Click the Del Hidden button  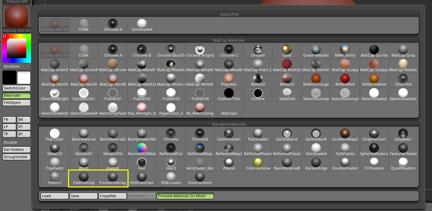coord(17,150)
